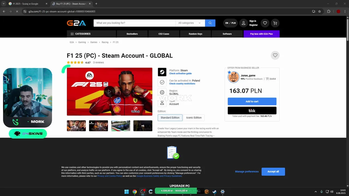Open the EN / PLN language currency selector
Image resolution: width=349 pixels, height=196 pixels.
coord(230,23)
